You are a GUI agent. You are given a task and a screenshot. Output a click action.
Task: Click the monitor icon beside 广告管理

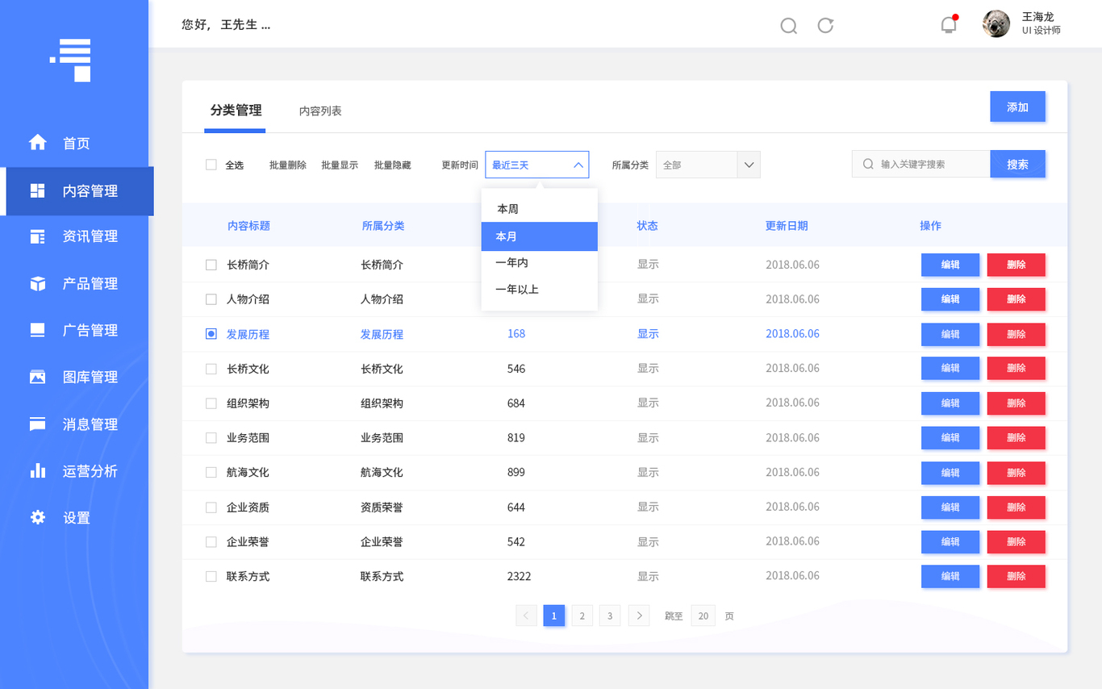(x=38, y=330)
